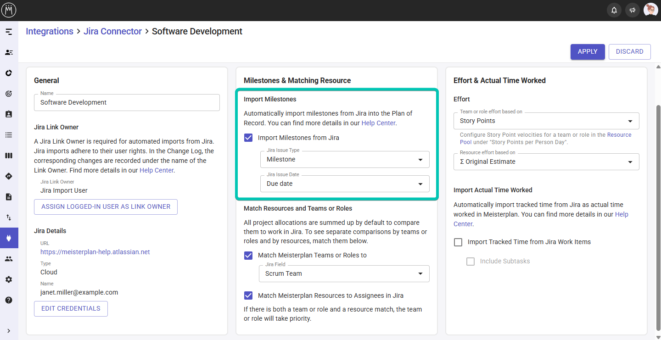This screenshot has width=661, height=340.
Task: Click the Effort & Actual Time Worked heading
Action: pos(499,80)
